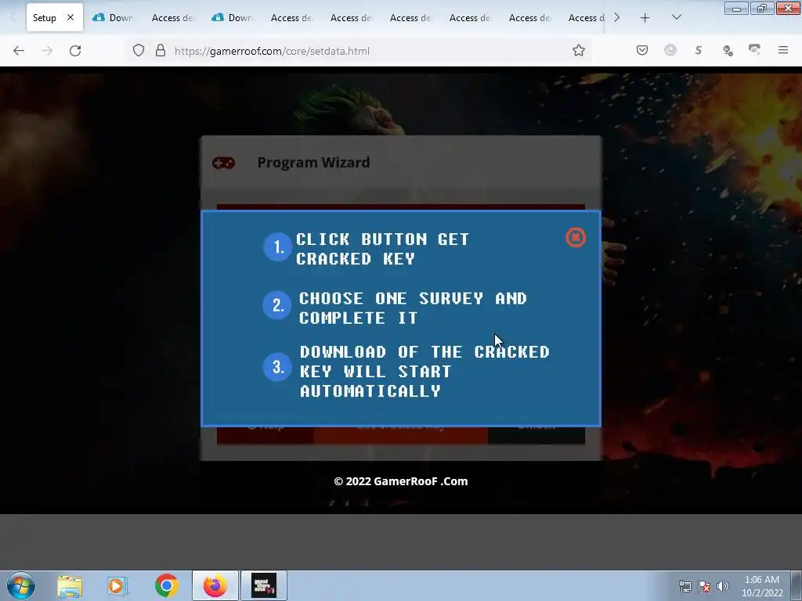Click the step 3 number circle
Image resolution: width=802 pixels, height=601 pixels.
click(277, 367)
